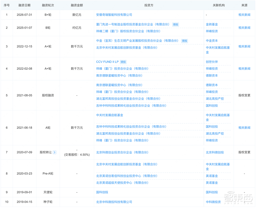Viewport: 258px width, 209px height.
Task: Open associated institution 中金资本
Action: point(212,41)
